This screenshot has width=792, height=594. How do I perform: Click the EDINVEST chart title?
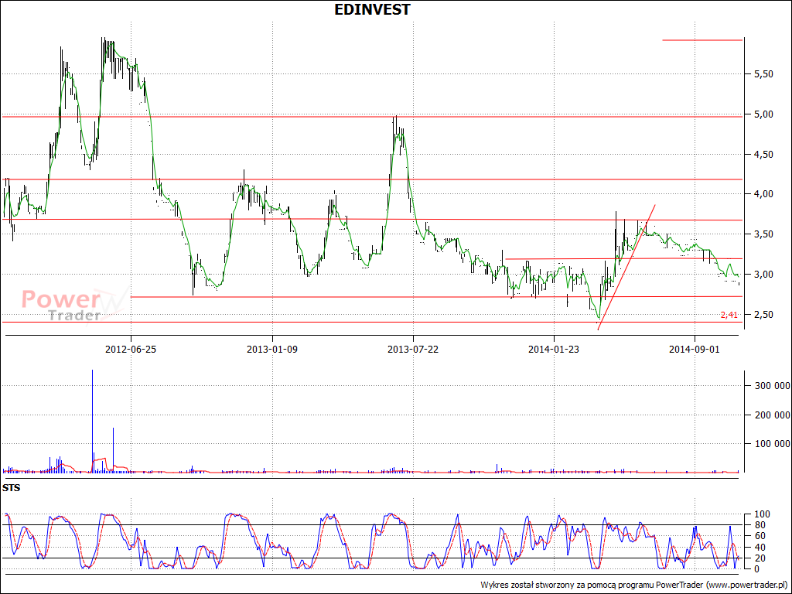pos(372,9)
